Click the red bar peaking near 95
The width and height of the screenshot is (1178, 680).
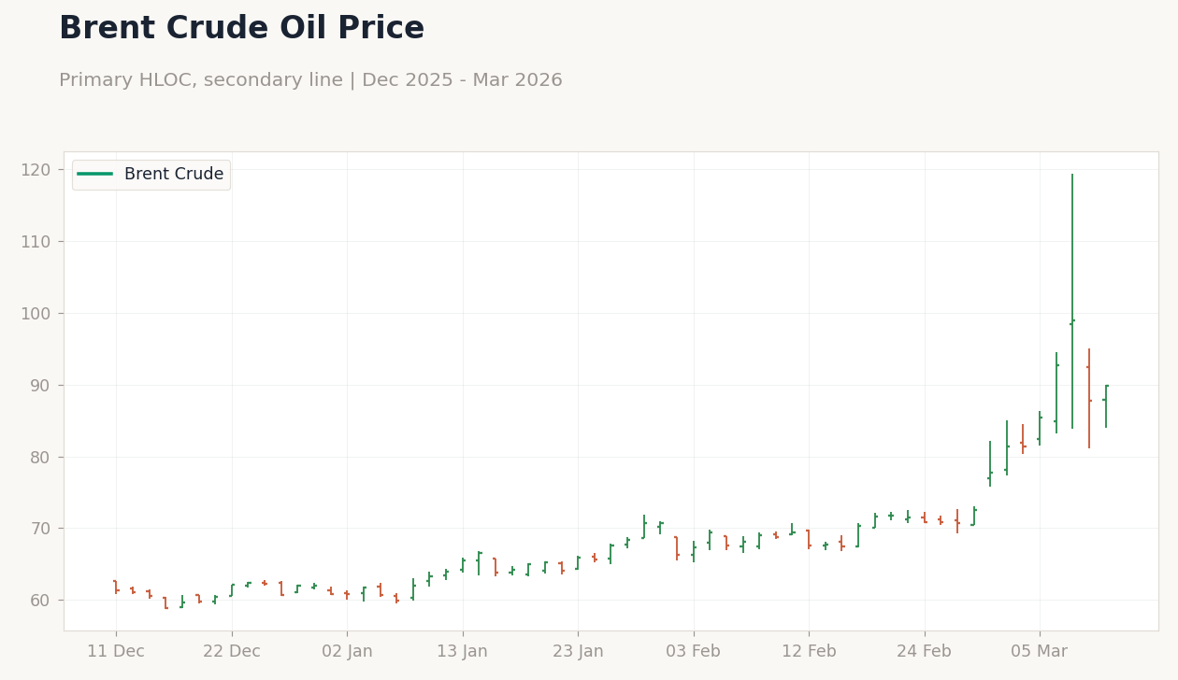tap(1089, 399)
